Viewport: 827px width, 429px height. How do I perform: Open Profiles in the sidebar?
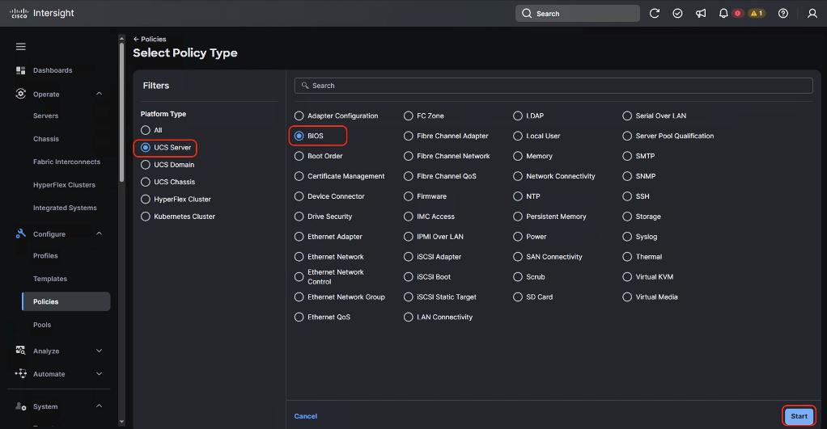pos(45,256)
